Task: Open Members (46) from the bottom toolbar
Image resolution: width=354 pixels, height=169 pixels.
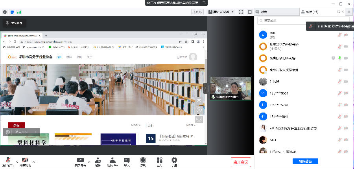Action: pos(112,162)
